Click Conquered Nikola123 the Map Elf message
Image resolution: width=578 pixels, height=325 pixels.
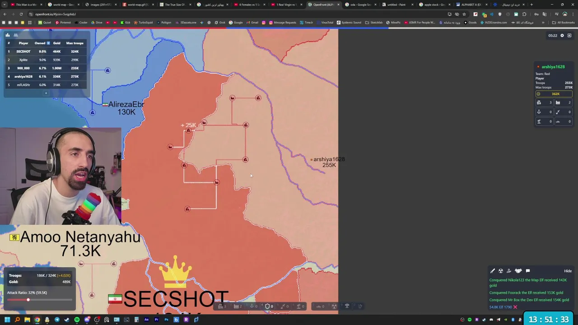[528, 283]
